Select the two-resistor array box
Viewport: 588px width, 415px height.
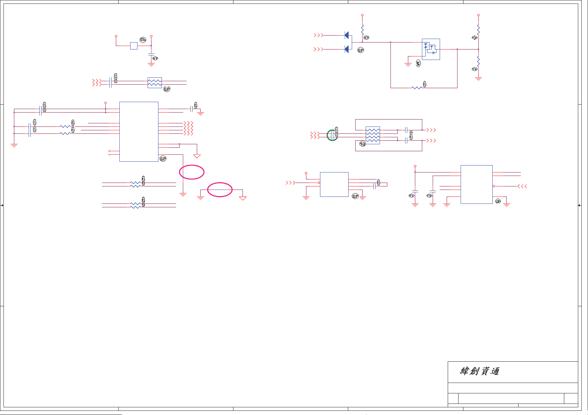[155, 83]
